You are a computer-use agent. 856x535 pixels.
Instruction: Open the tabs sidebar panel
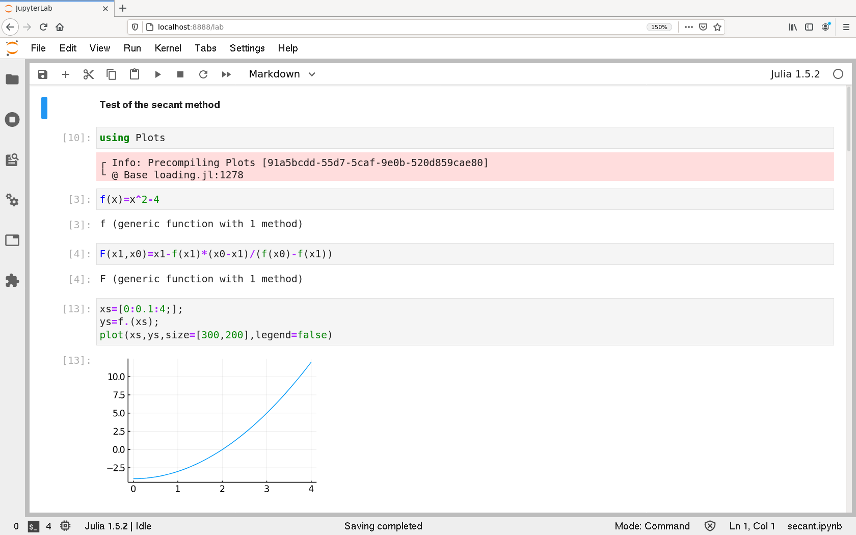click(12, 240)
